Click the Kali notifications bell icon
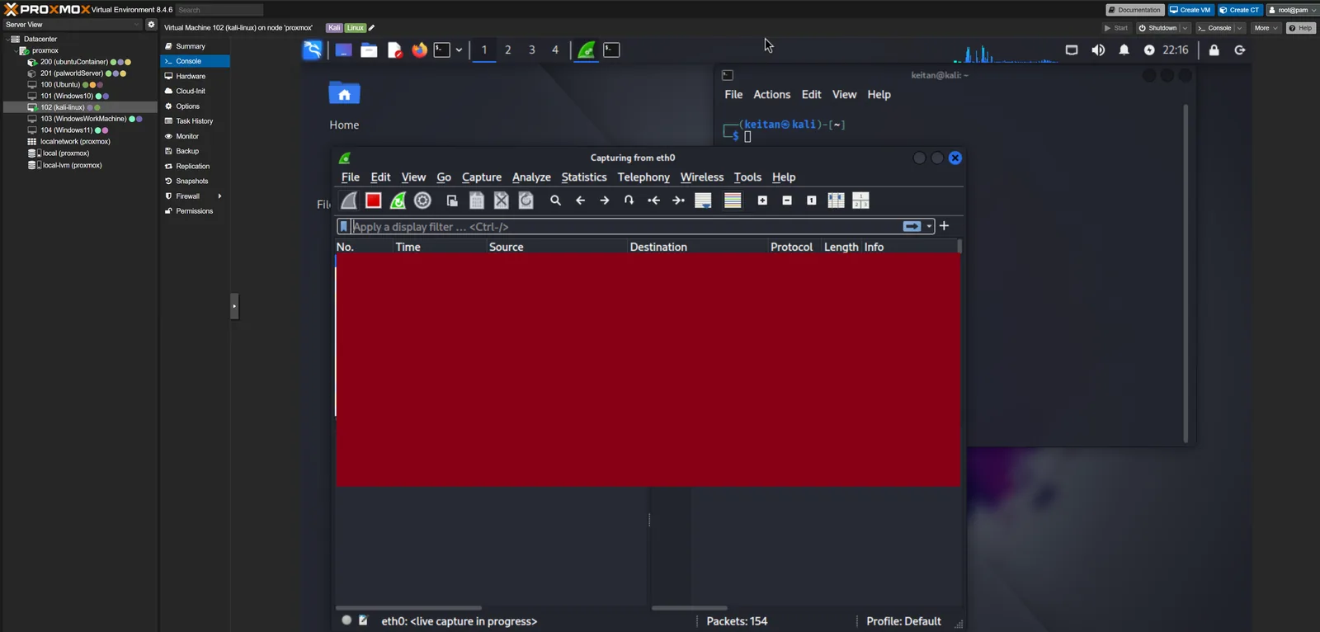 click(x=1124, y=50)
